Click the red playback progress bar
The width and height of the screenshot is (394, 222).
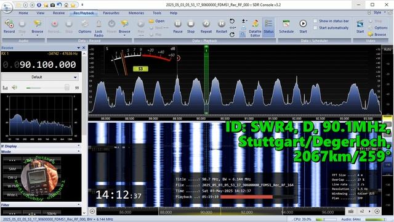[246, 197]
